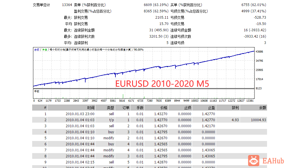Click the 订单 column header

tap(123, 108)
